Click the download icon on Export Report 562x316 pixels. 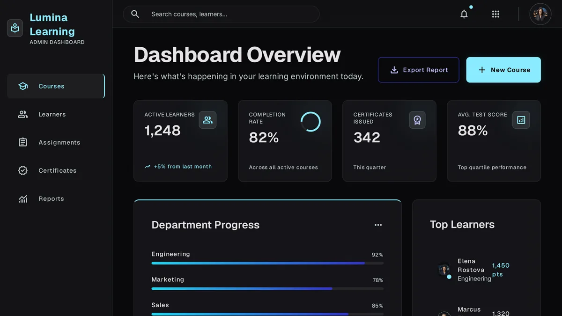pyautogui.click(x=394, y=70)
